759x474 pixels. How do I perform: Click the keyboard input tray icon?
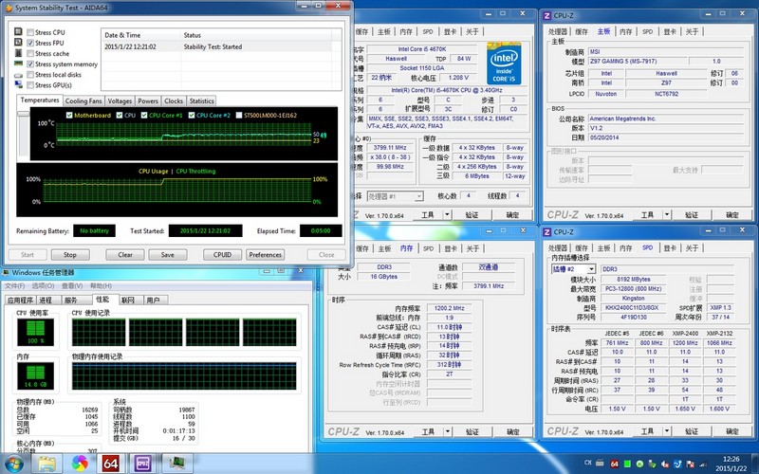(600, 464)
